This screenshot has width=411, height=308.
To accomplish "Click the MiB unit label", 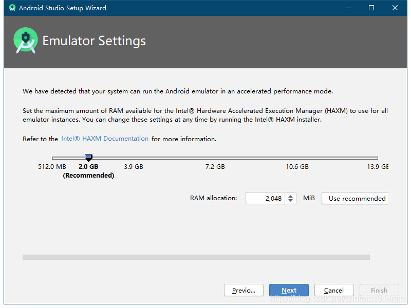I will [309, 198].
